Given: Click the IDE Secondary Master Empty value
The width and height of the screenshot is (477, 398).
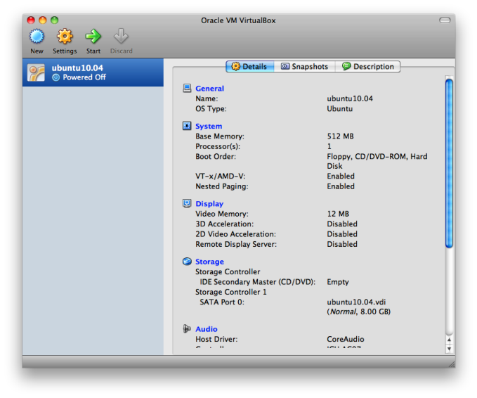Looking at the screenshot, I should (x=338, y=282).
